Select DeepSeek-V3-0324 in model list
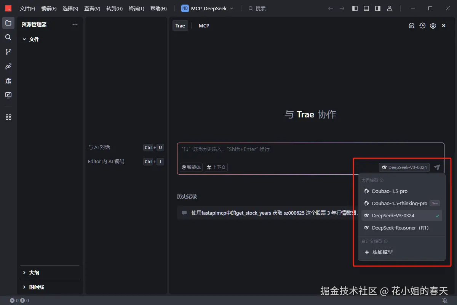This screenshot has height=305, width=457. coord(402,215)
